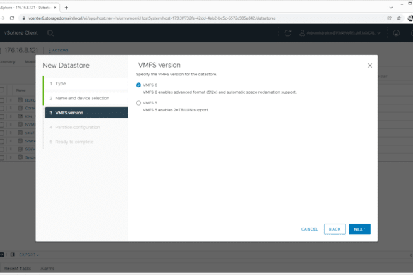Tick checkbox for the NVMe datastore row

point(2,125)
